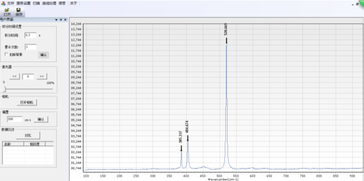
Task: Click the 打开相机 open camera button
Action: click(x=27, y=102)
